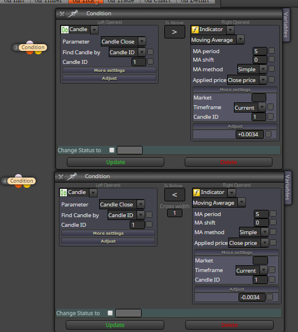Viewport: 298px width, 332px height.
Task: Toggle lower Change Status to checkbox
Action: [110, 313]
